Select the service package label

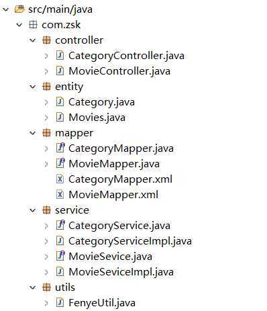click(x=72, y=210)
